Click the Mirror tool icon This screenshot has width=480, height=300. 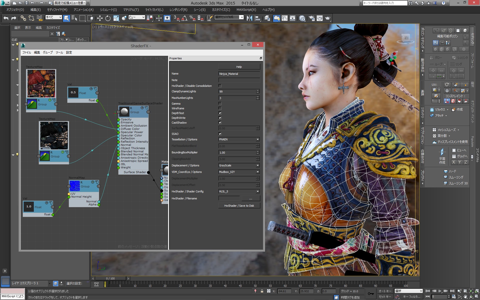click(x=249, y=18)
